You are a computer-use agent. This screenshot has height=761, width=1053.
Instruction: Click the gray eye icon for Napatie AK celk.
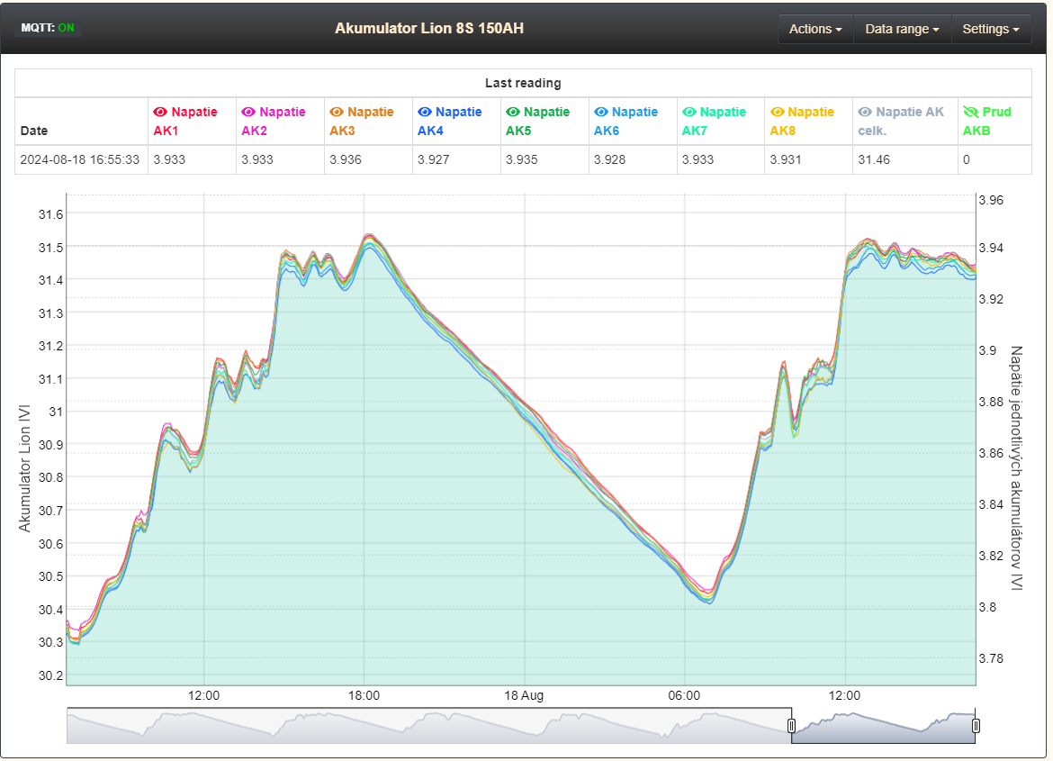(865, 113)
